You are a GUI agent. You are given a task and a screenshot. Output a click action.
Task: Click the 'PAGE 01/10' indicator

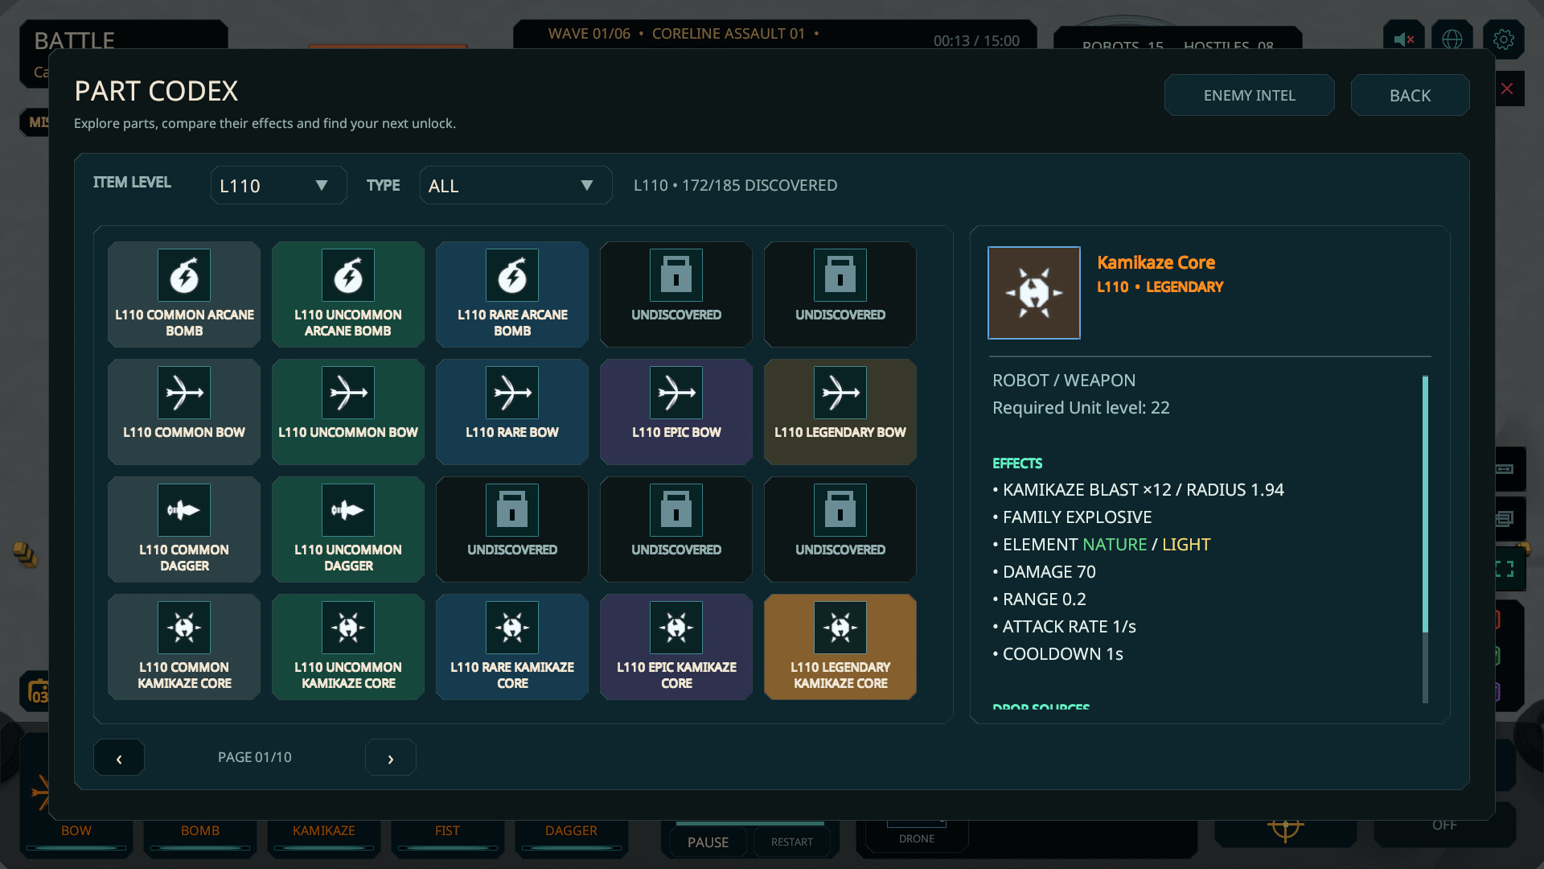pos(255,757)
